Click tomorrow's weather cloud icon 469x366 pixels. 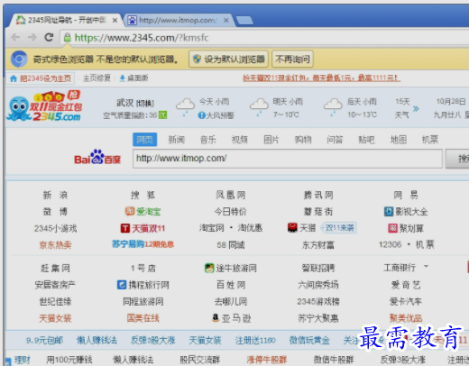click(259, 106)
